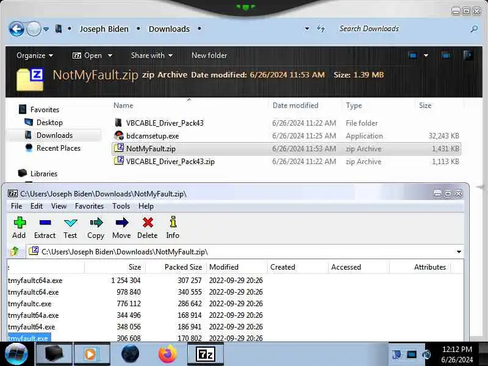Viewport: 488px width, 366px height.
Task: Open the 7-Zip Help menu
Action: pyautogui.click(x=146, y=206)
